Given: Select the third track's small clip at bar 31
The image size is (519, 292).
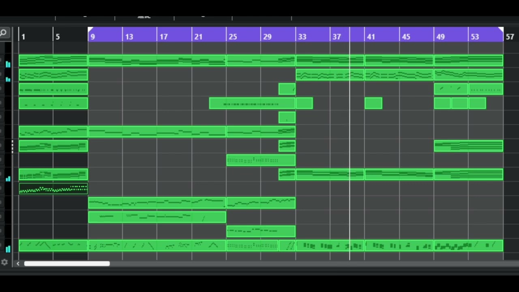Looking at the screenshot, I should 287,89.
